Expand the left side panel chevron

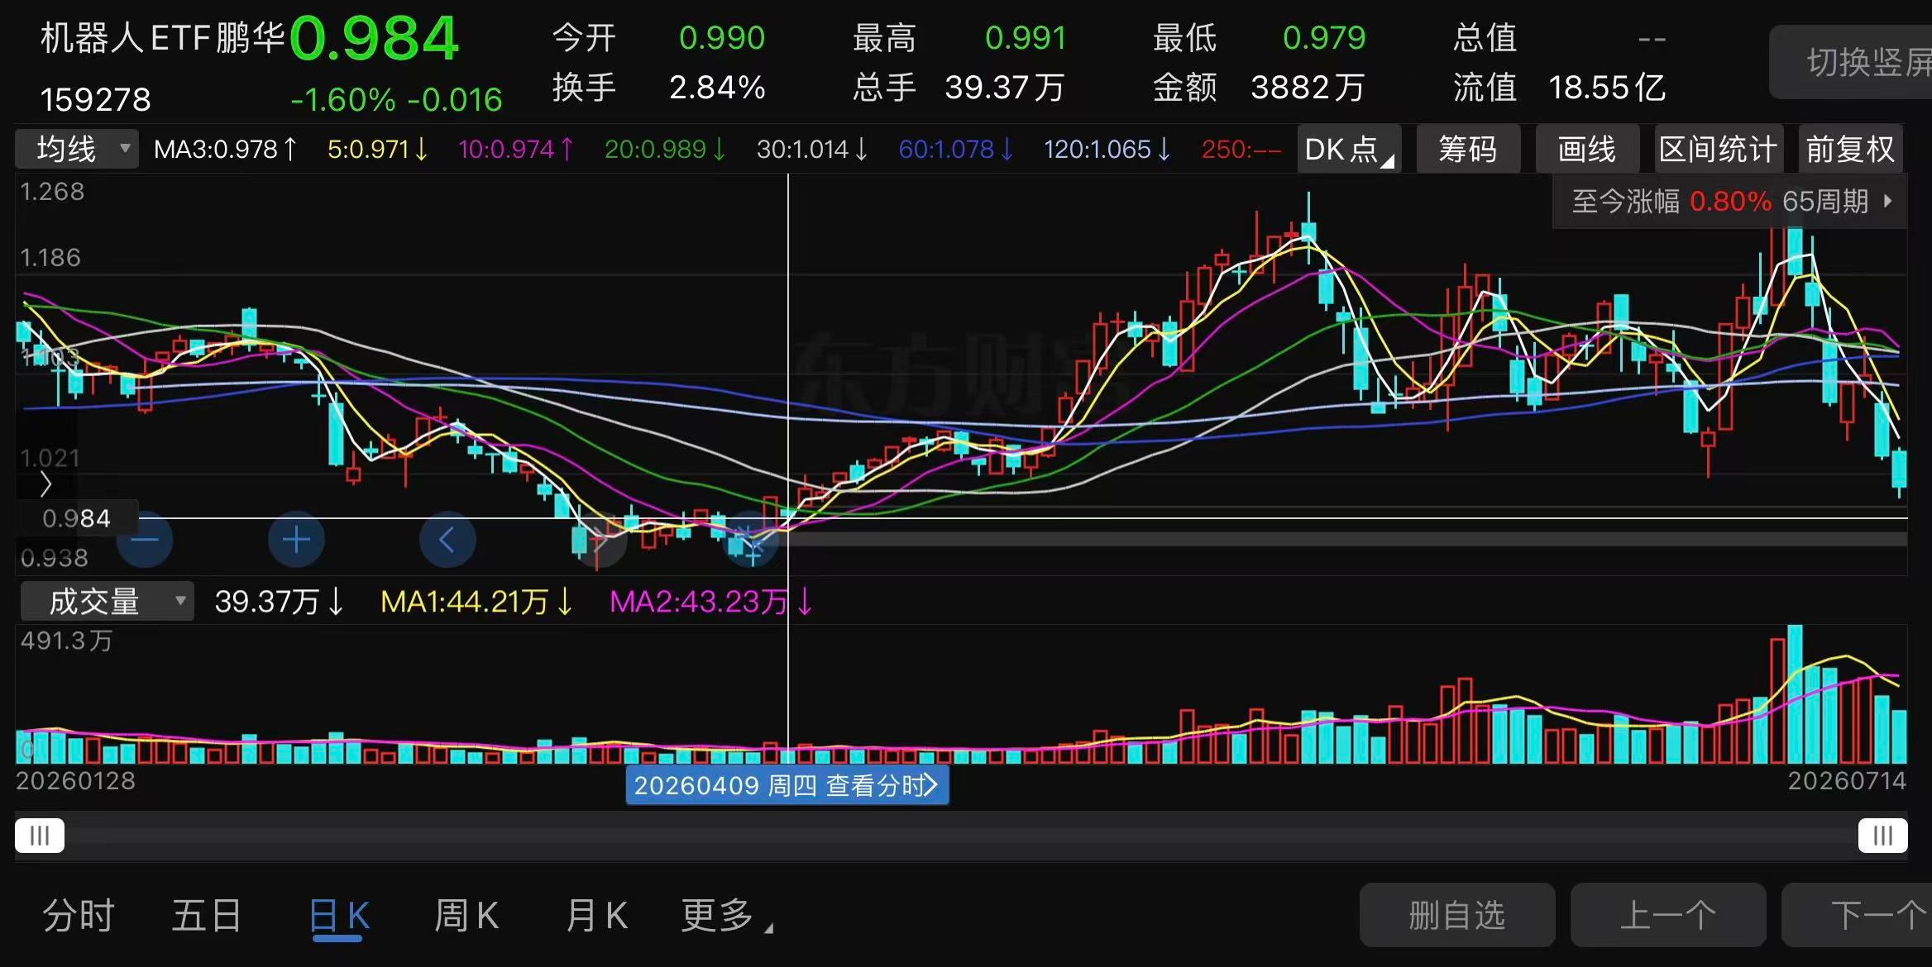(x=45, y=484)
